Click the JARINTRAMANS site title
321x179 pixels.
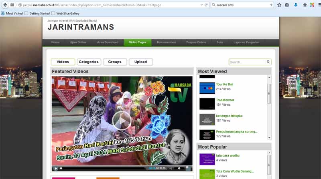[x=81, y=27]
